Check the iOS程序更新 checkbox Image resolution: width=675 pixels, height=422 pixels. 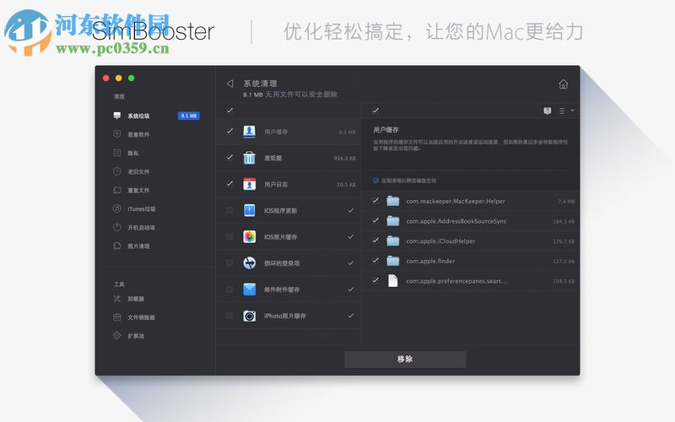point(229,210)
